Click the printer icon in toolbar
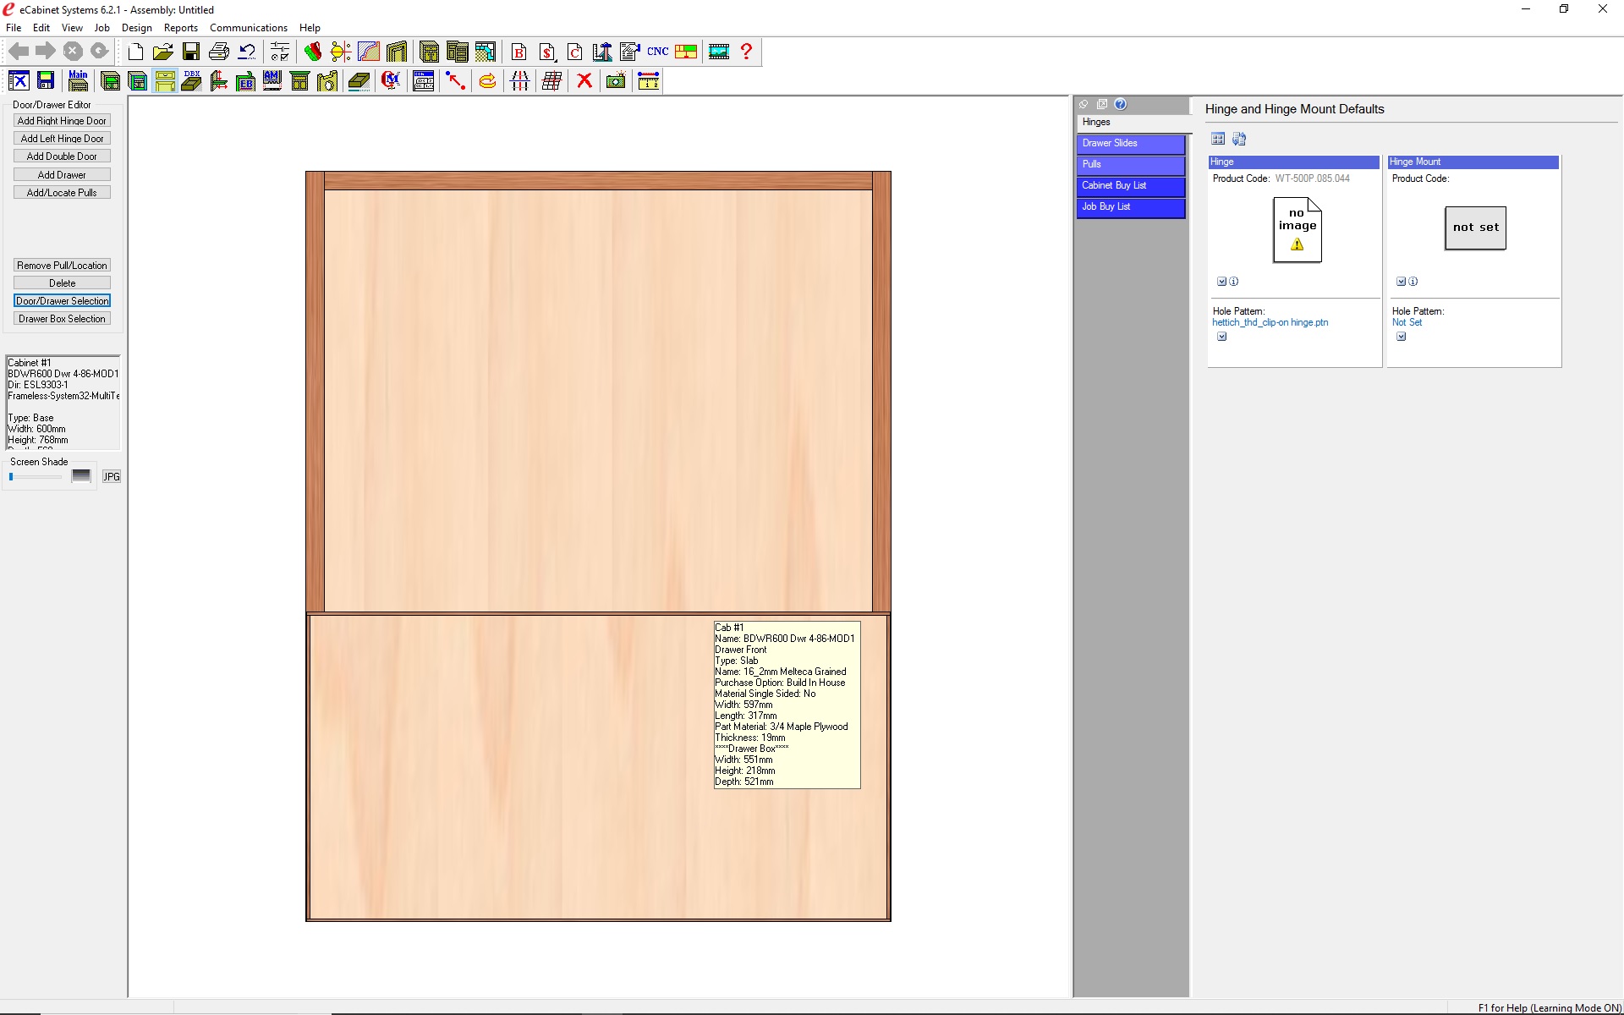This screenshot has height=1015, width=1624. pyautogui.click(x=218, y=52)
